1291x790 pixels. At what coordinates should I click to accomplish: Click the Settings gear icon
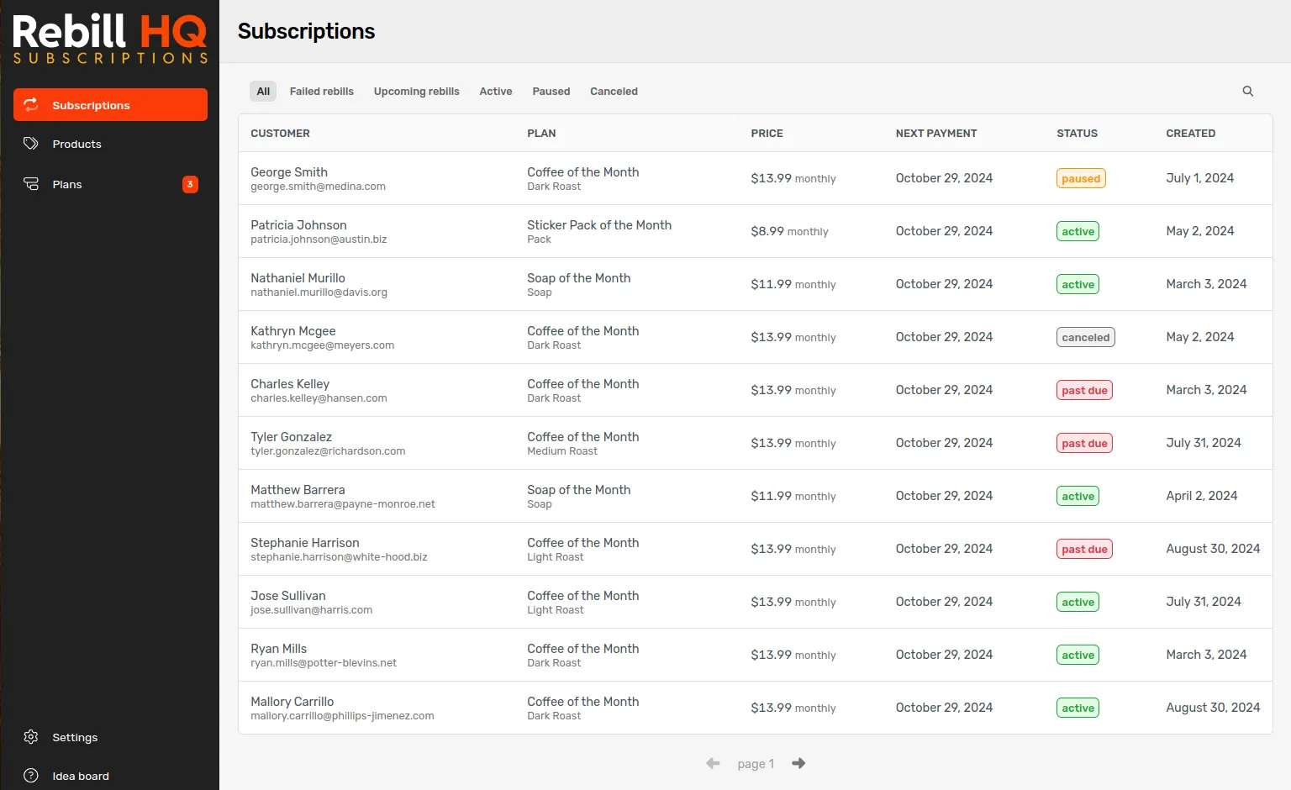31,737
